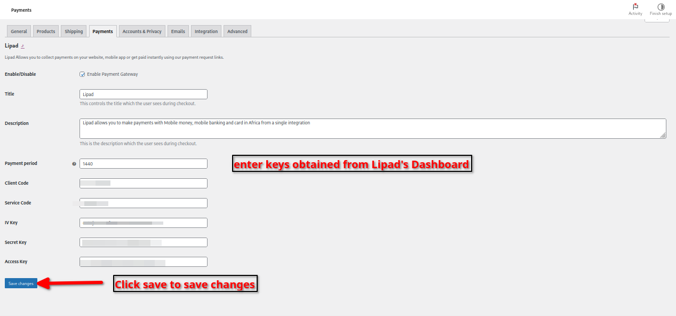Screen dimensions: 676x316
Task: Open the Shipping tab
Action: 74,31
